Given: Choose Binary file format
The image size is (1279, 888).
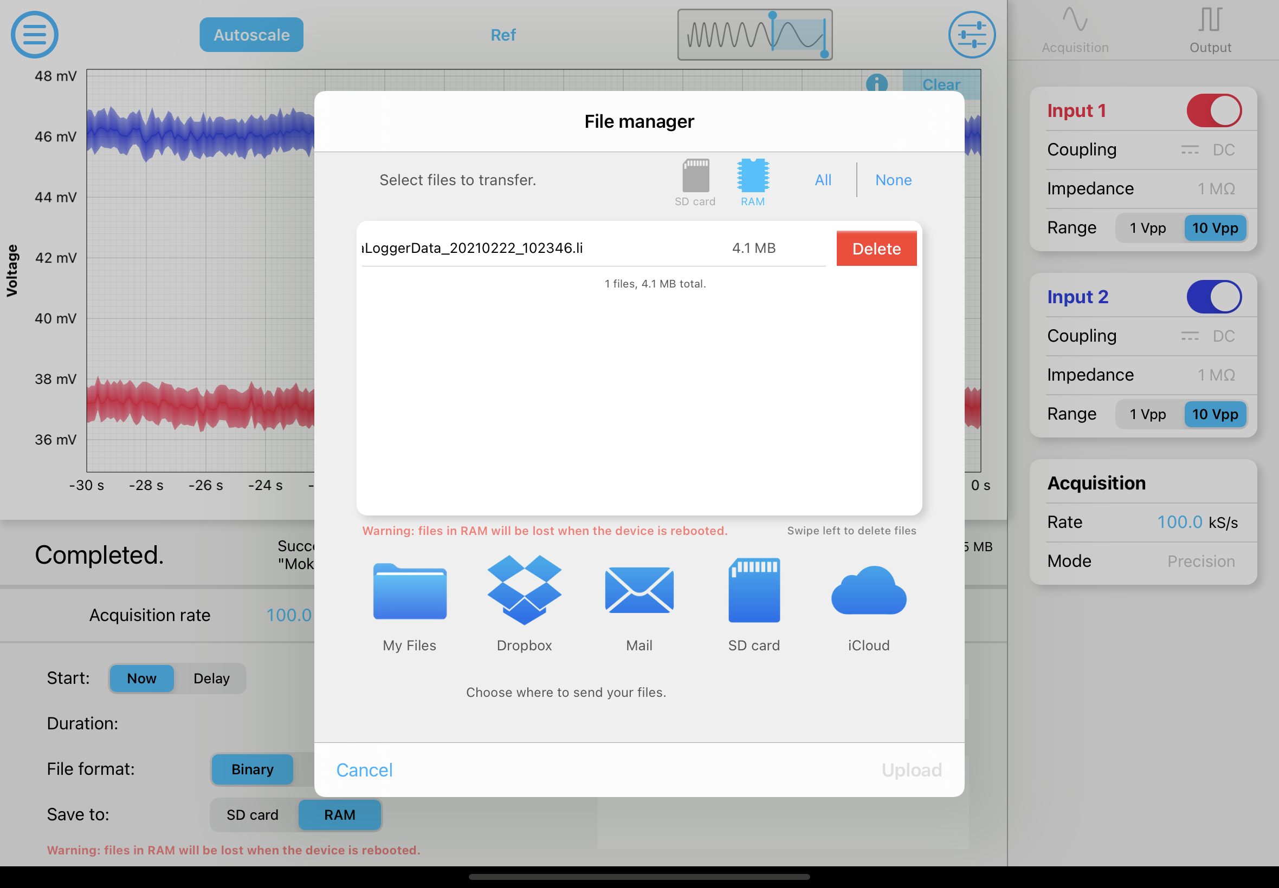Looking at the screenshot, I should click(252, 769).
